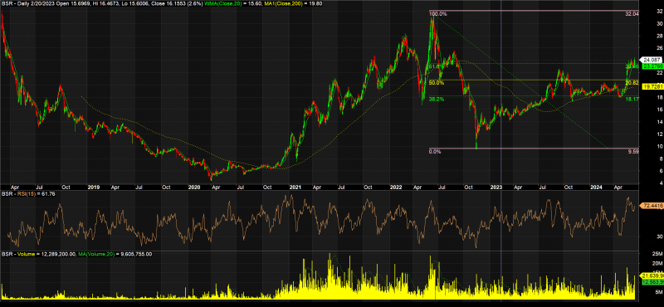
Task: Click the green 23.2766 WMA price tag
Action: (x=652, y=66)
